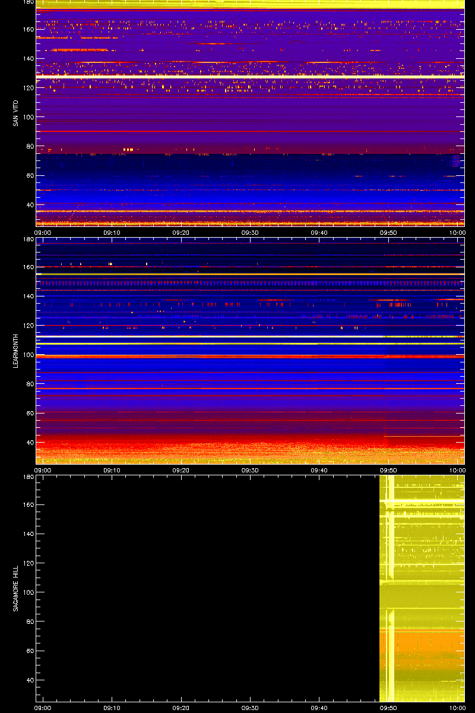Click the 140 frequency tick on San Vito axis
The width and height of the screenshot is (475, 713).
point(28,58)
